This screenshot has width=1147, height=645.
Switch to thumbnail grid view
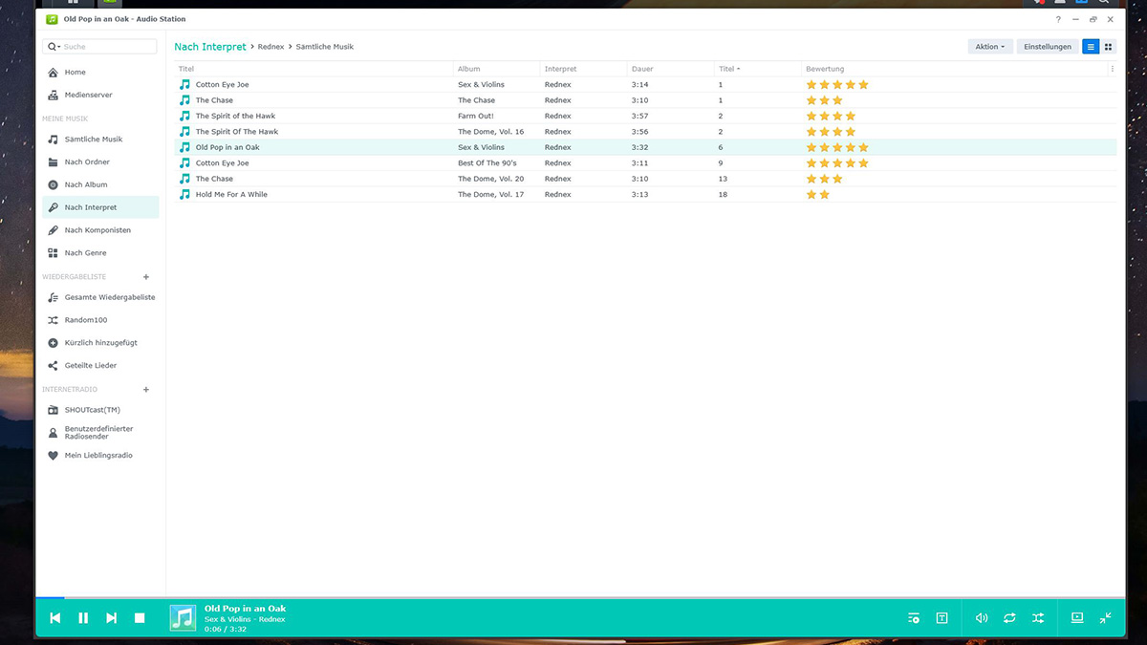click(1109, 46)
